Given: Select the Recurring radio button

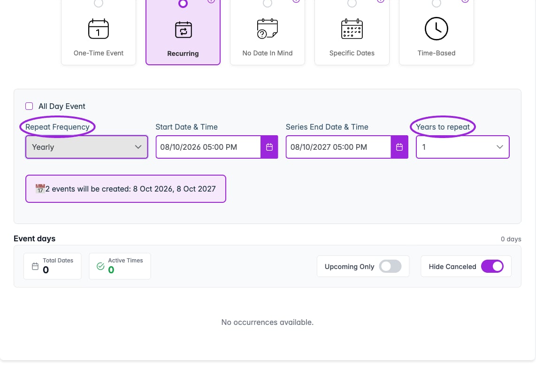Looking at the screenshot, I should coord(183,3).
